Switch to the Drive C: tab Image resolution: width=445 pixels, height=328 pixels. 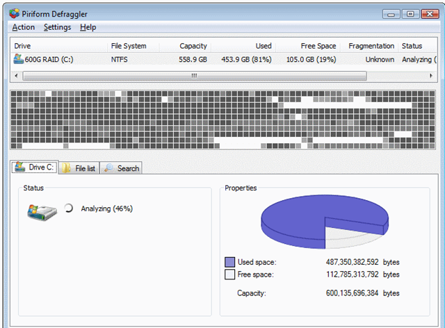click(x=35, y=167)
